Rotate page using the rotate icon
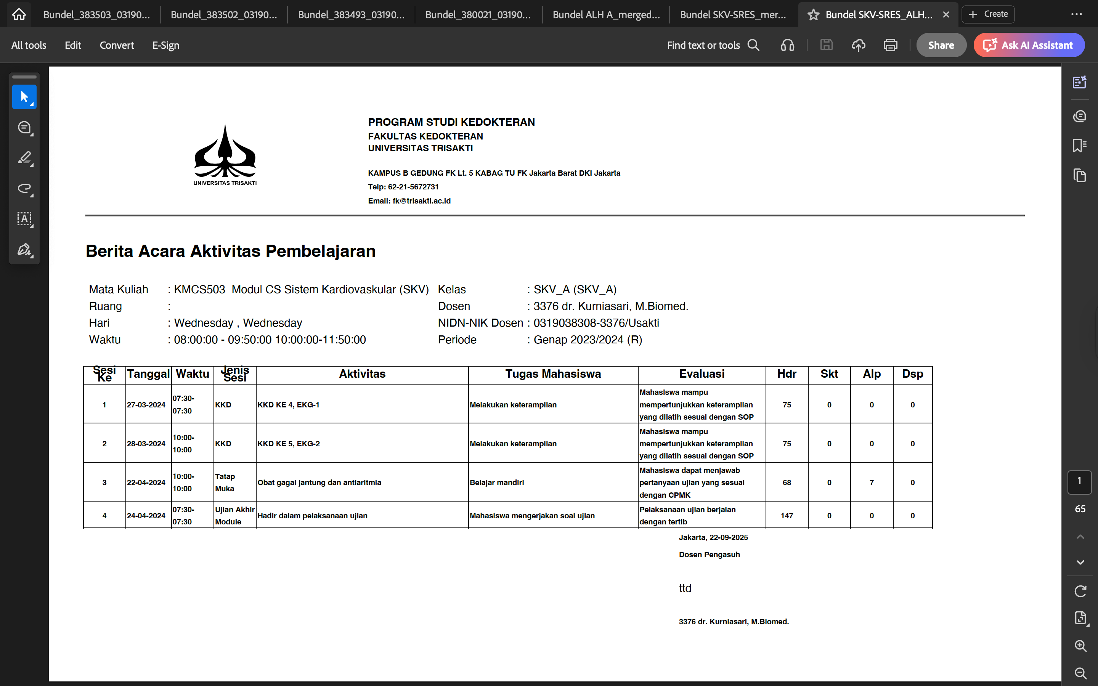Image resolution: width=1098 pixels, height=686 pixels. (1080, 591)
